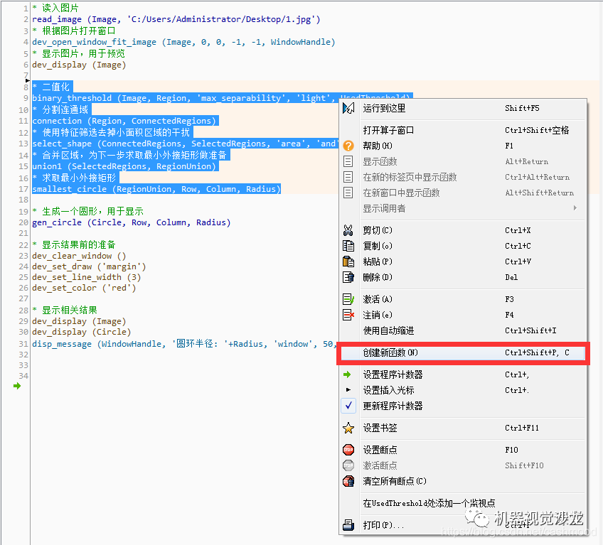The width and height of the screenshot is (603, 545).
Task: Select 粘贴(P) menu entry
Action: pyautogui.click(x=463, y=261)
